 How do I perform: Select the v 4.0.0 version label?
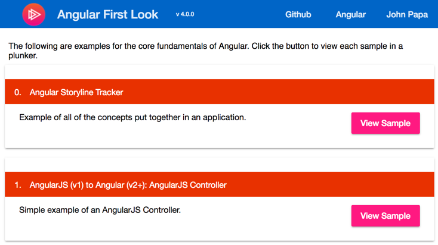click(185, 14)
